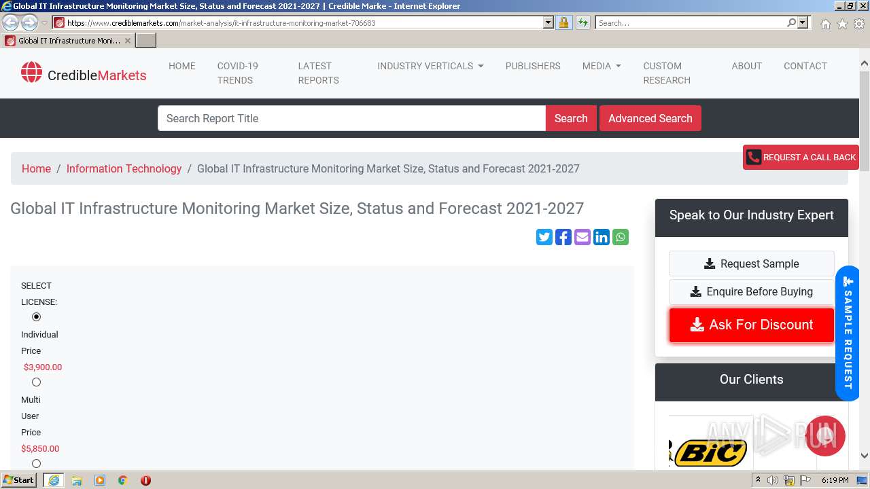Click the volume speaker tray icon

tap(773, 480)
